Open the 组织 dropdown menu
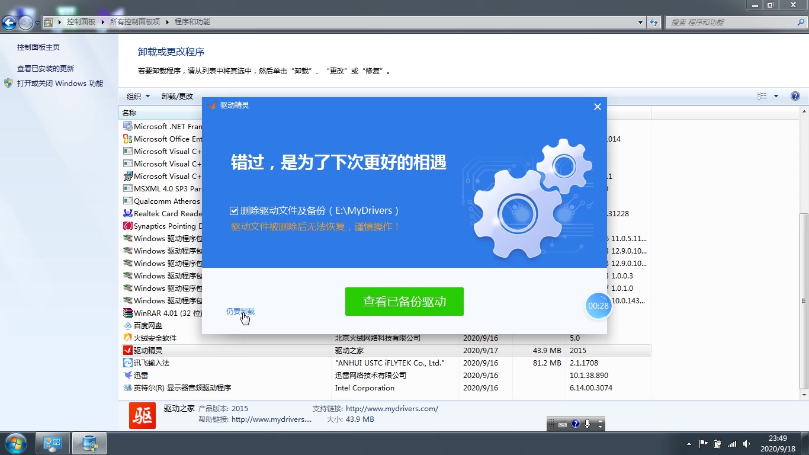 click(139, 96)
